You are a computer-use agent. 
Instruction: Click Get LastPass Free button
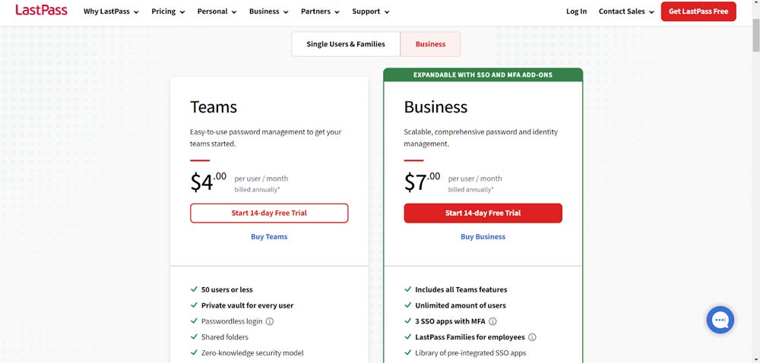pyautogui.click(x=698, y=11)
